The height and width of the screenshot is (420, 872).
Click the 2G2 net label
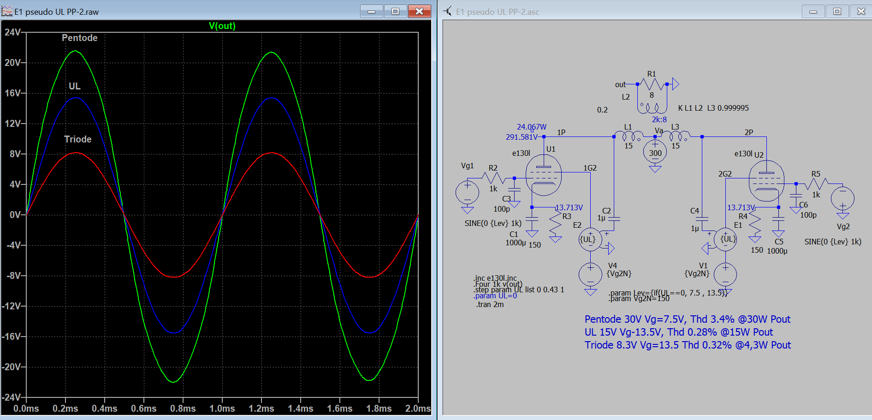(725, 174)
